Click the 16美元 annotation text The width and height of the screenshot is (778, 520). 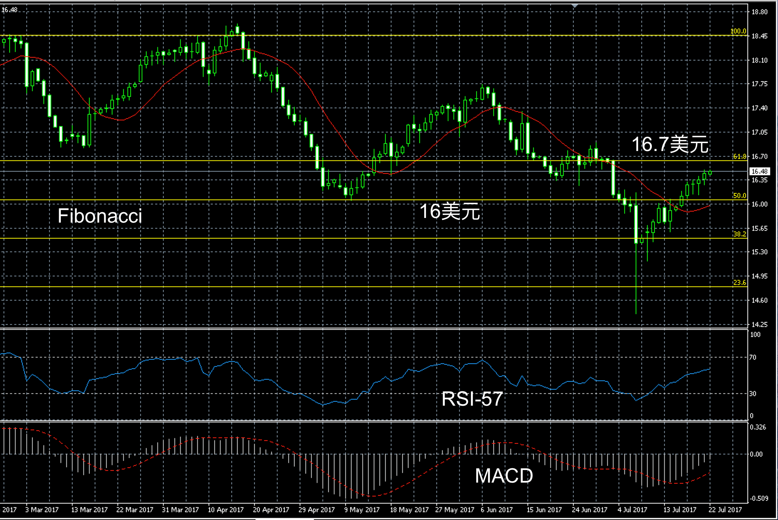tap(450, 212)
